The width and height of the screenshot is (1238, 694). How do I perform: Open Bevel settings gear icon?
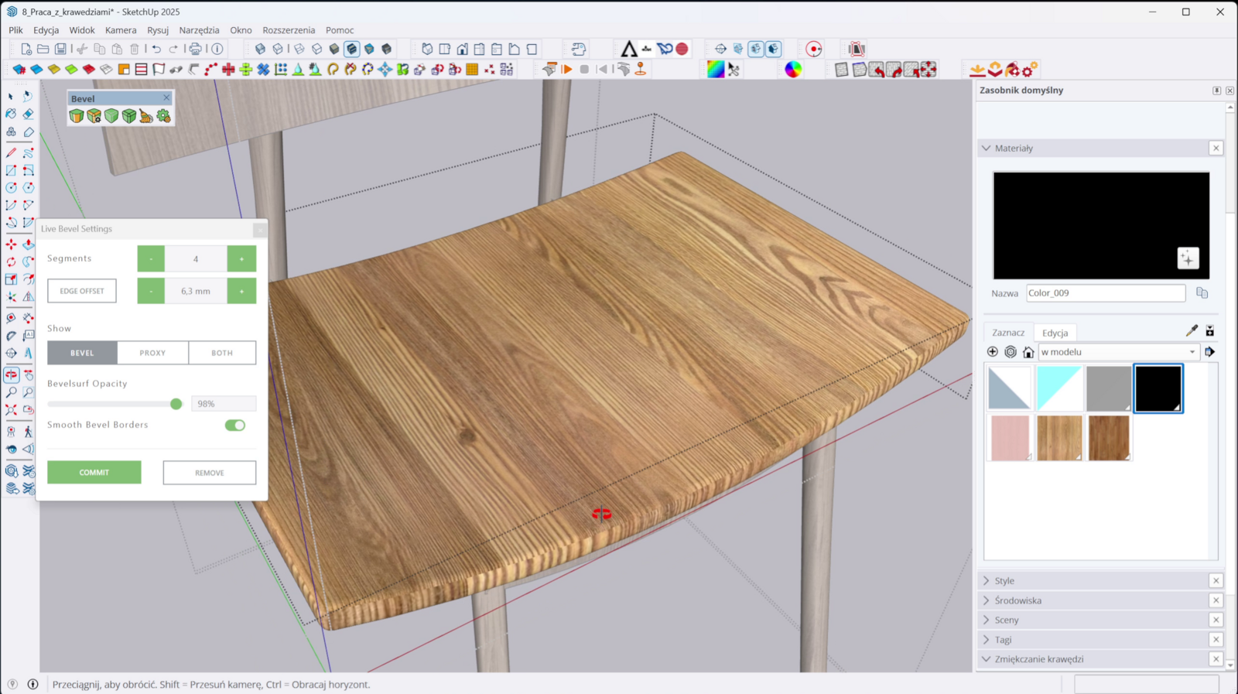pos(163,116)
